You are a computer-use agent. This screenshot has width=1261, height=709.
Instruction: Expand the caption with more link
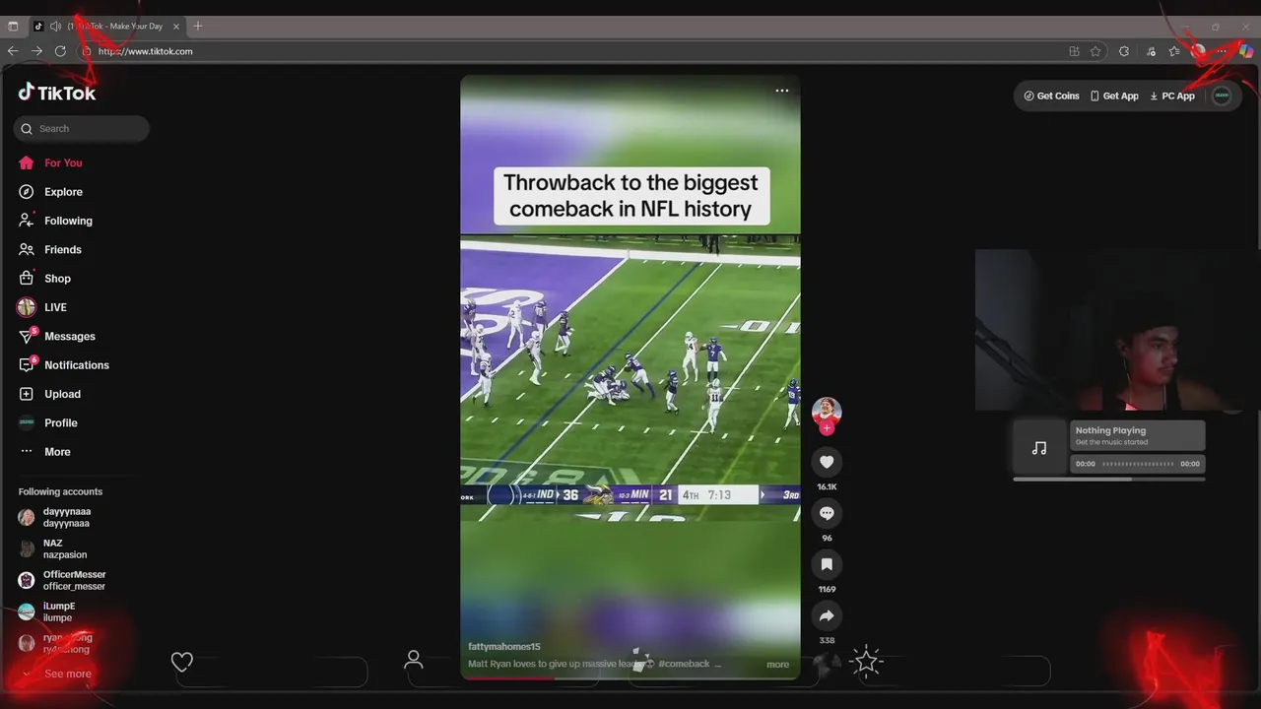(777, 664)
